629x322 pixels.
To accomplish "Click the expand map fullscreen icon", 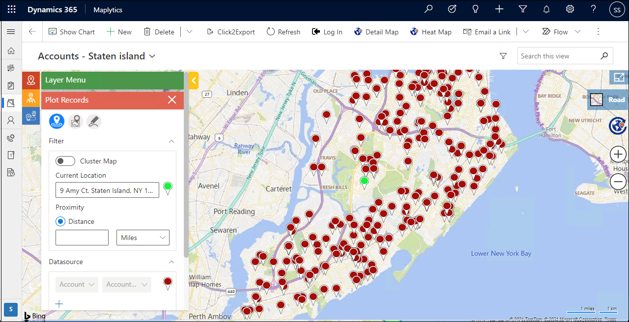I will pos(618,77).
